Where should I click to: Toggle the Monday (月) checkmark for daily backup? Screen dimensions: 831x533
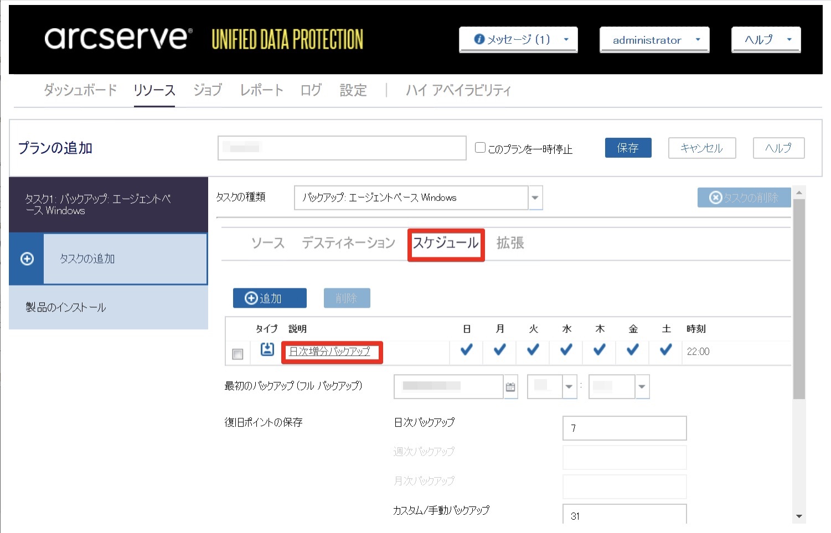500,349
